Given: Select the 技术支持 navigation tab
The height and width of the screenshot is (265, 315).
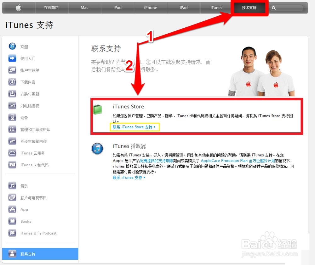Looking at the screenshot, I should pyautogui.click(x=249, y=8).
